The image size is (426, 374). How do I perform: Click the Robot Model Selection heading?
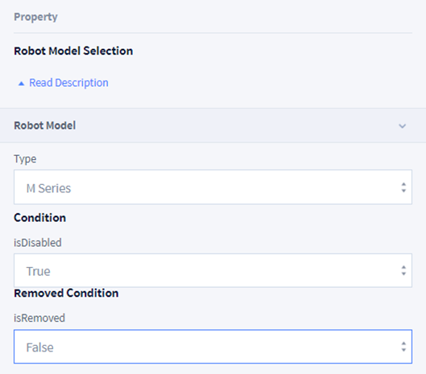[73, 51]
